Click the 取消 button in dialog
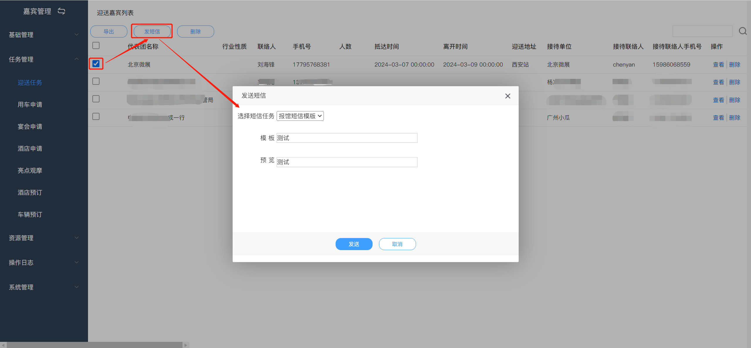The width and height of the screenshot is (751, 348). (397, 244)
